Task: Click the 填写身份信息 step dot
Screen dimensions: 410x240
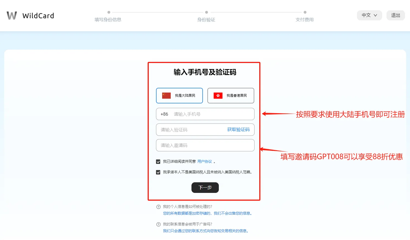Action: pos(109,12)
